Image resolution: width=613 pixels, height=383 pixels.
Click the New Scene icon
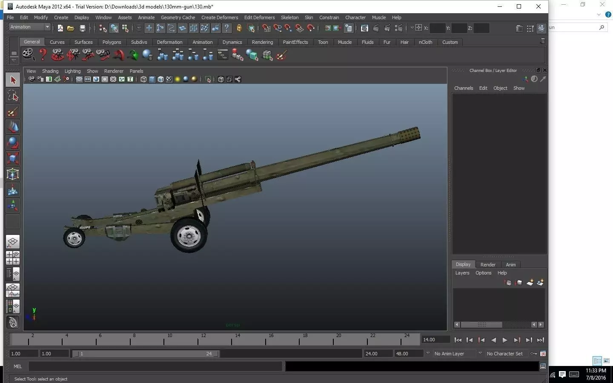60,28
